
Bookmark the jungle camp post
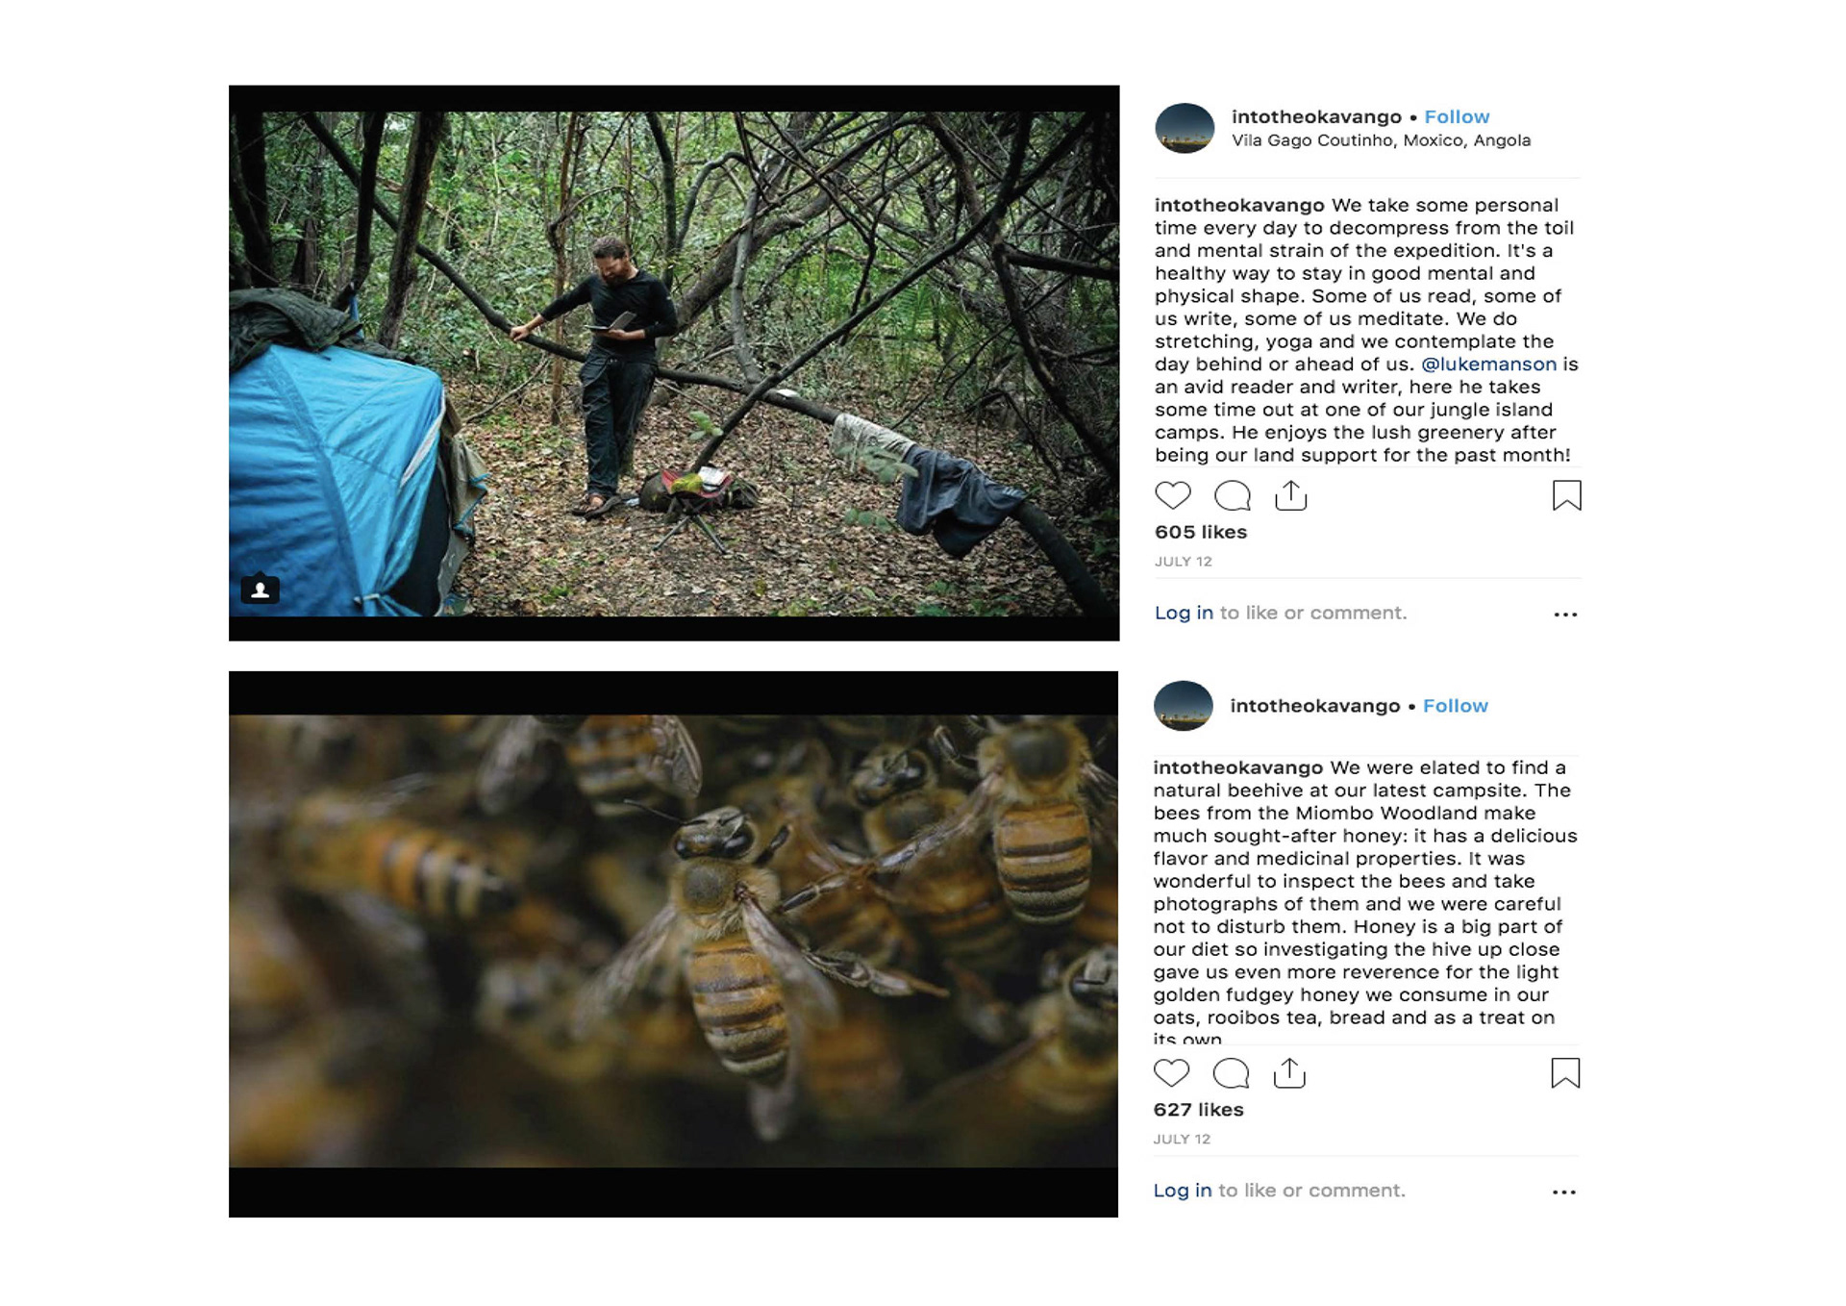[x=1566, y=495]
